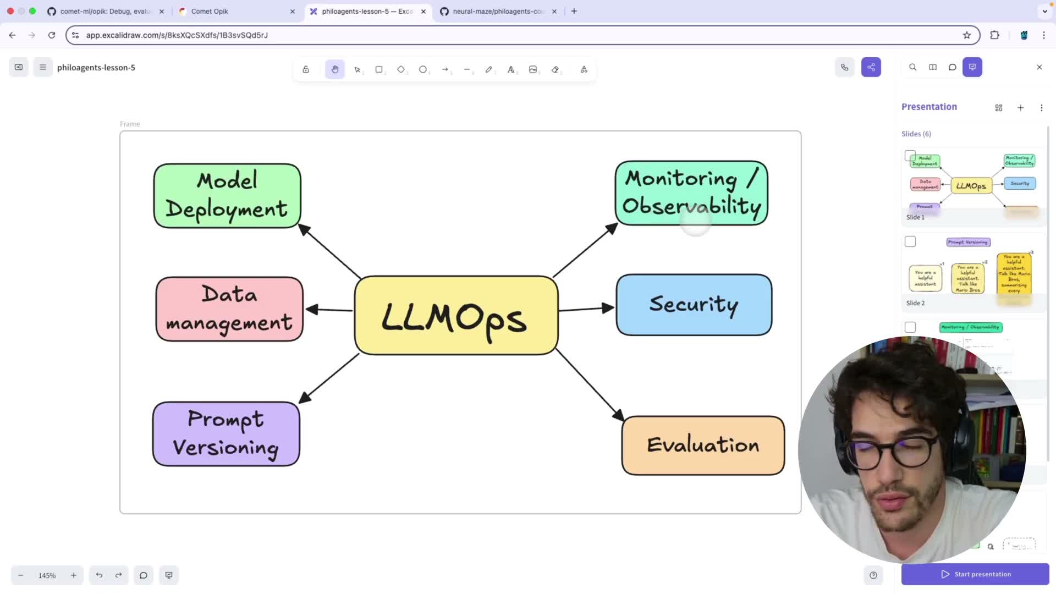Switch to neural-maze/philoagents GitHub tab
Viewport: 1056px width, 594px height.
click(x=498, y=11)
